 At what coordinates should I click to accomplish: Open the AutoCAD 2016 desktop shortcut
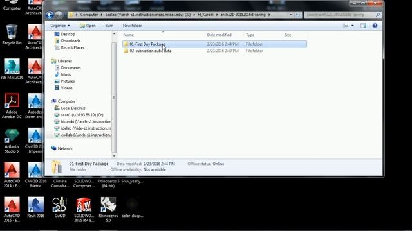(12, 210)
